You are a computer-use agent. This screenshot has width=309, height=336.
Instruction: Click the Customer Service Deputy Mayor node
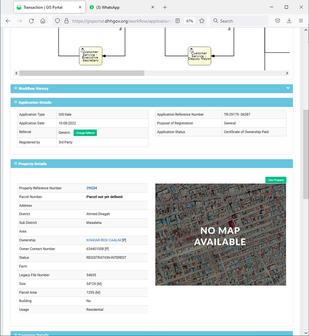pyautogui.click(x=199, y=56)
